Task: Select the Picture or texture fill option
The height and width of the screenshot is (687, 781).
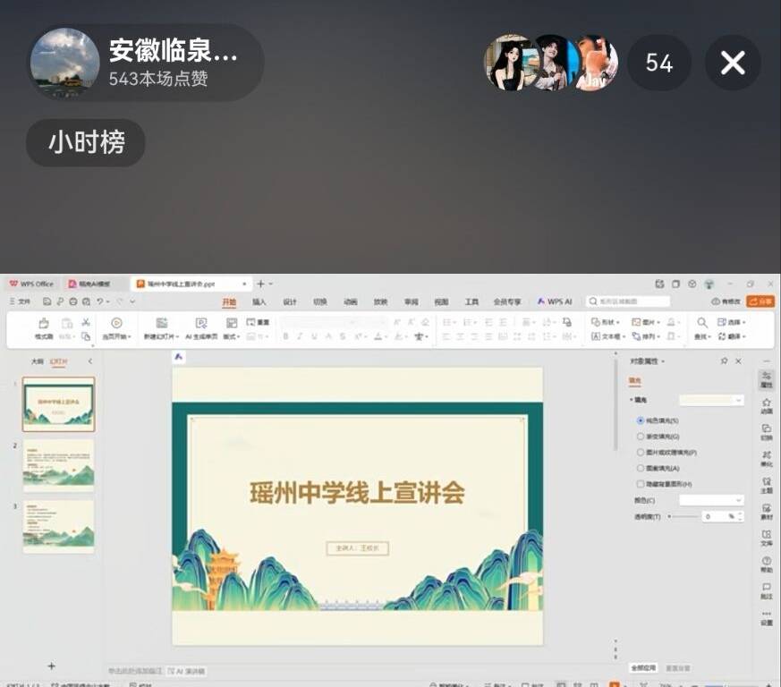Action: click(641, 453)
